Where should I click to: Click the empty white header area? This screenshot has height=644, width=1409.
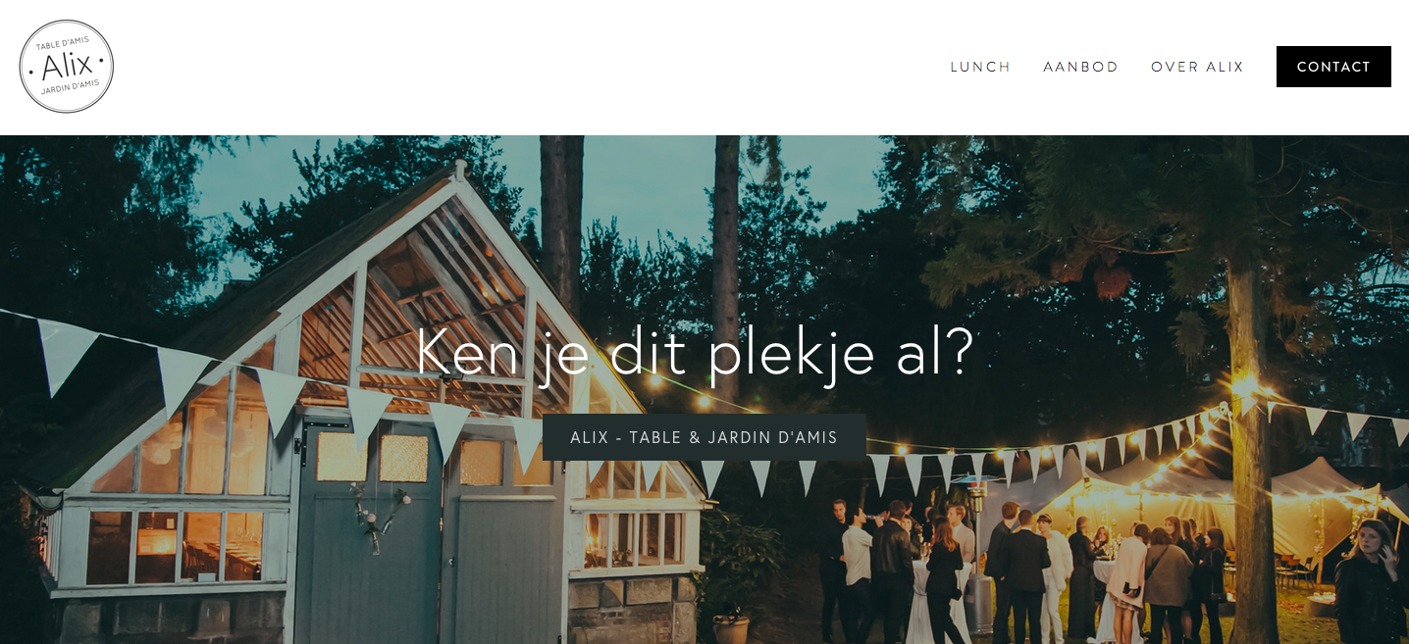[530, 67]
